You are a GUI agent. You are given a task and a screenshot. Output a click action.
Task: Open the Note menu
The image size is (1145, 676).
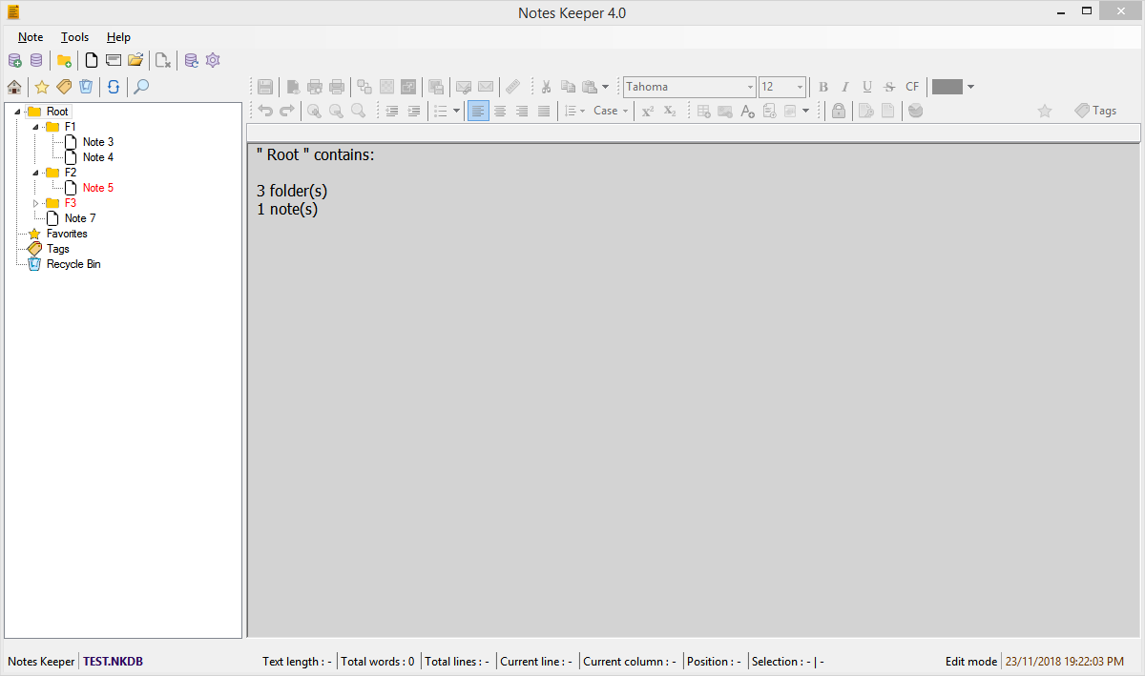(x=31, y=36)
